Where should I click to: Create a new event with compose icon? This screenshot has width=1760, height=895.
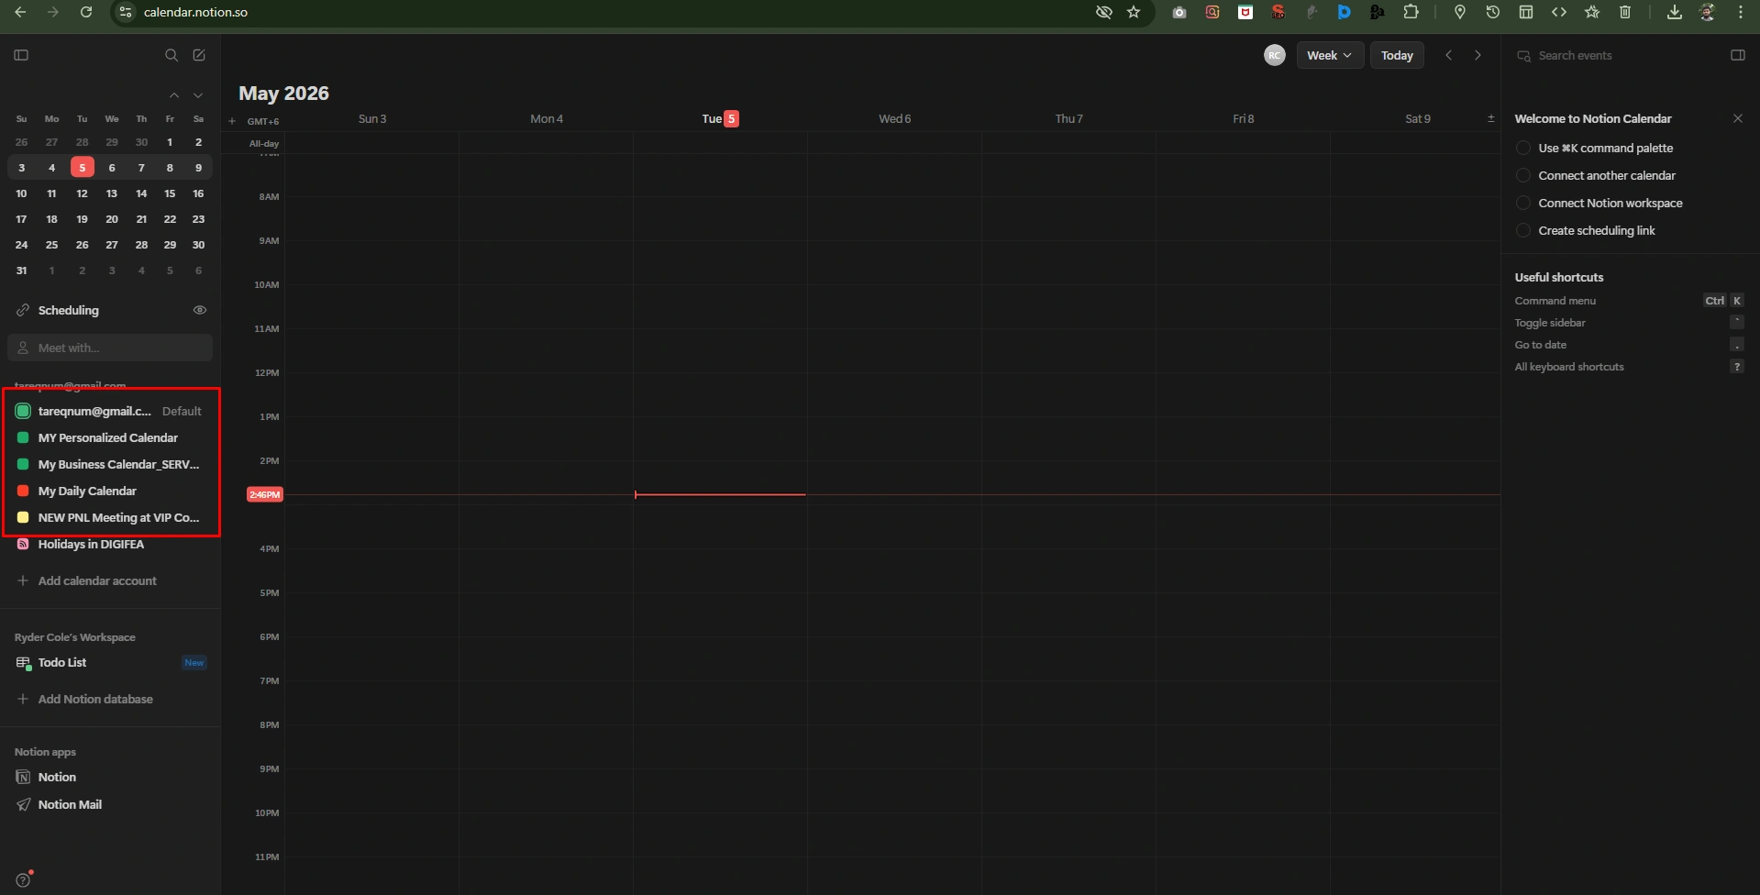(x=199, y=55)
